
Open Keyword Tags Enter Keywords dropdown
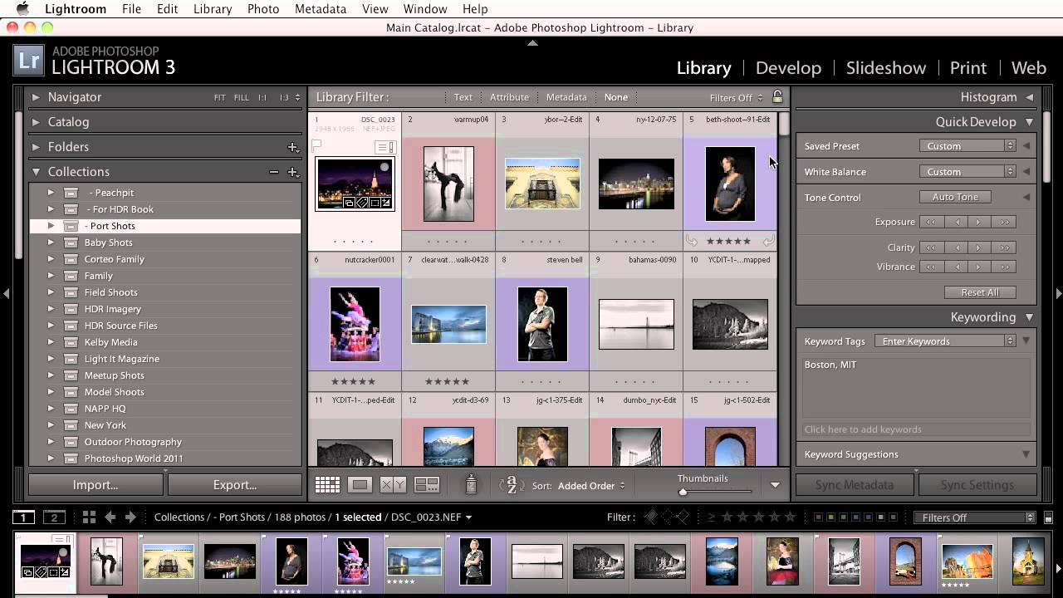[x=945, y=341]
